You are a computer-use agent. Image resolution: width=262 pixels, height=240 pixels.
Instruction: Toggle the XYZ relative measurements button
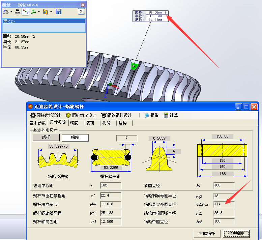coord(26,12)
